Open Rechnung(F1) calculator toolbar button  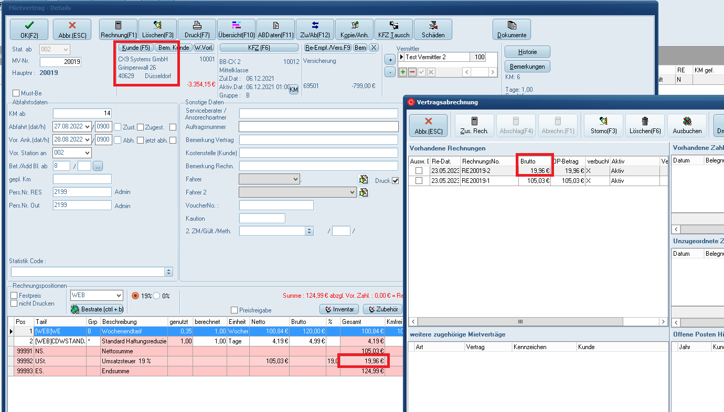[x=119, y=29]
